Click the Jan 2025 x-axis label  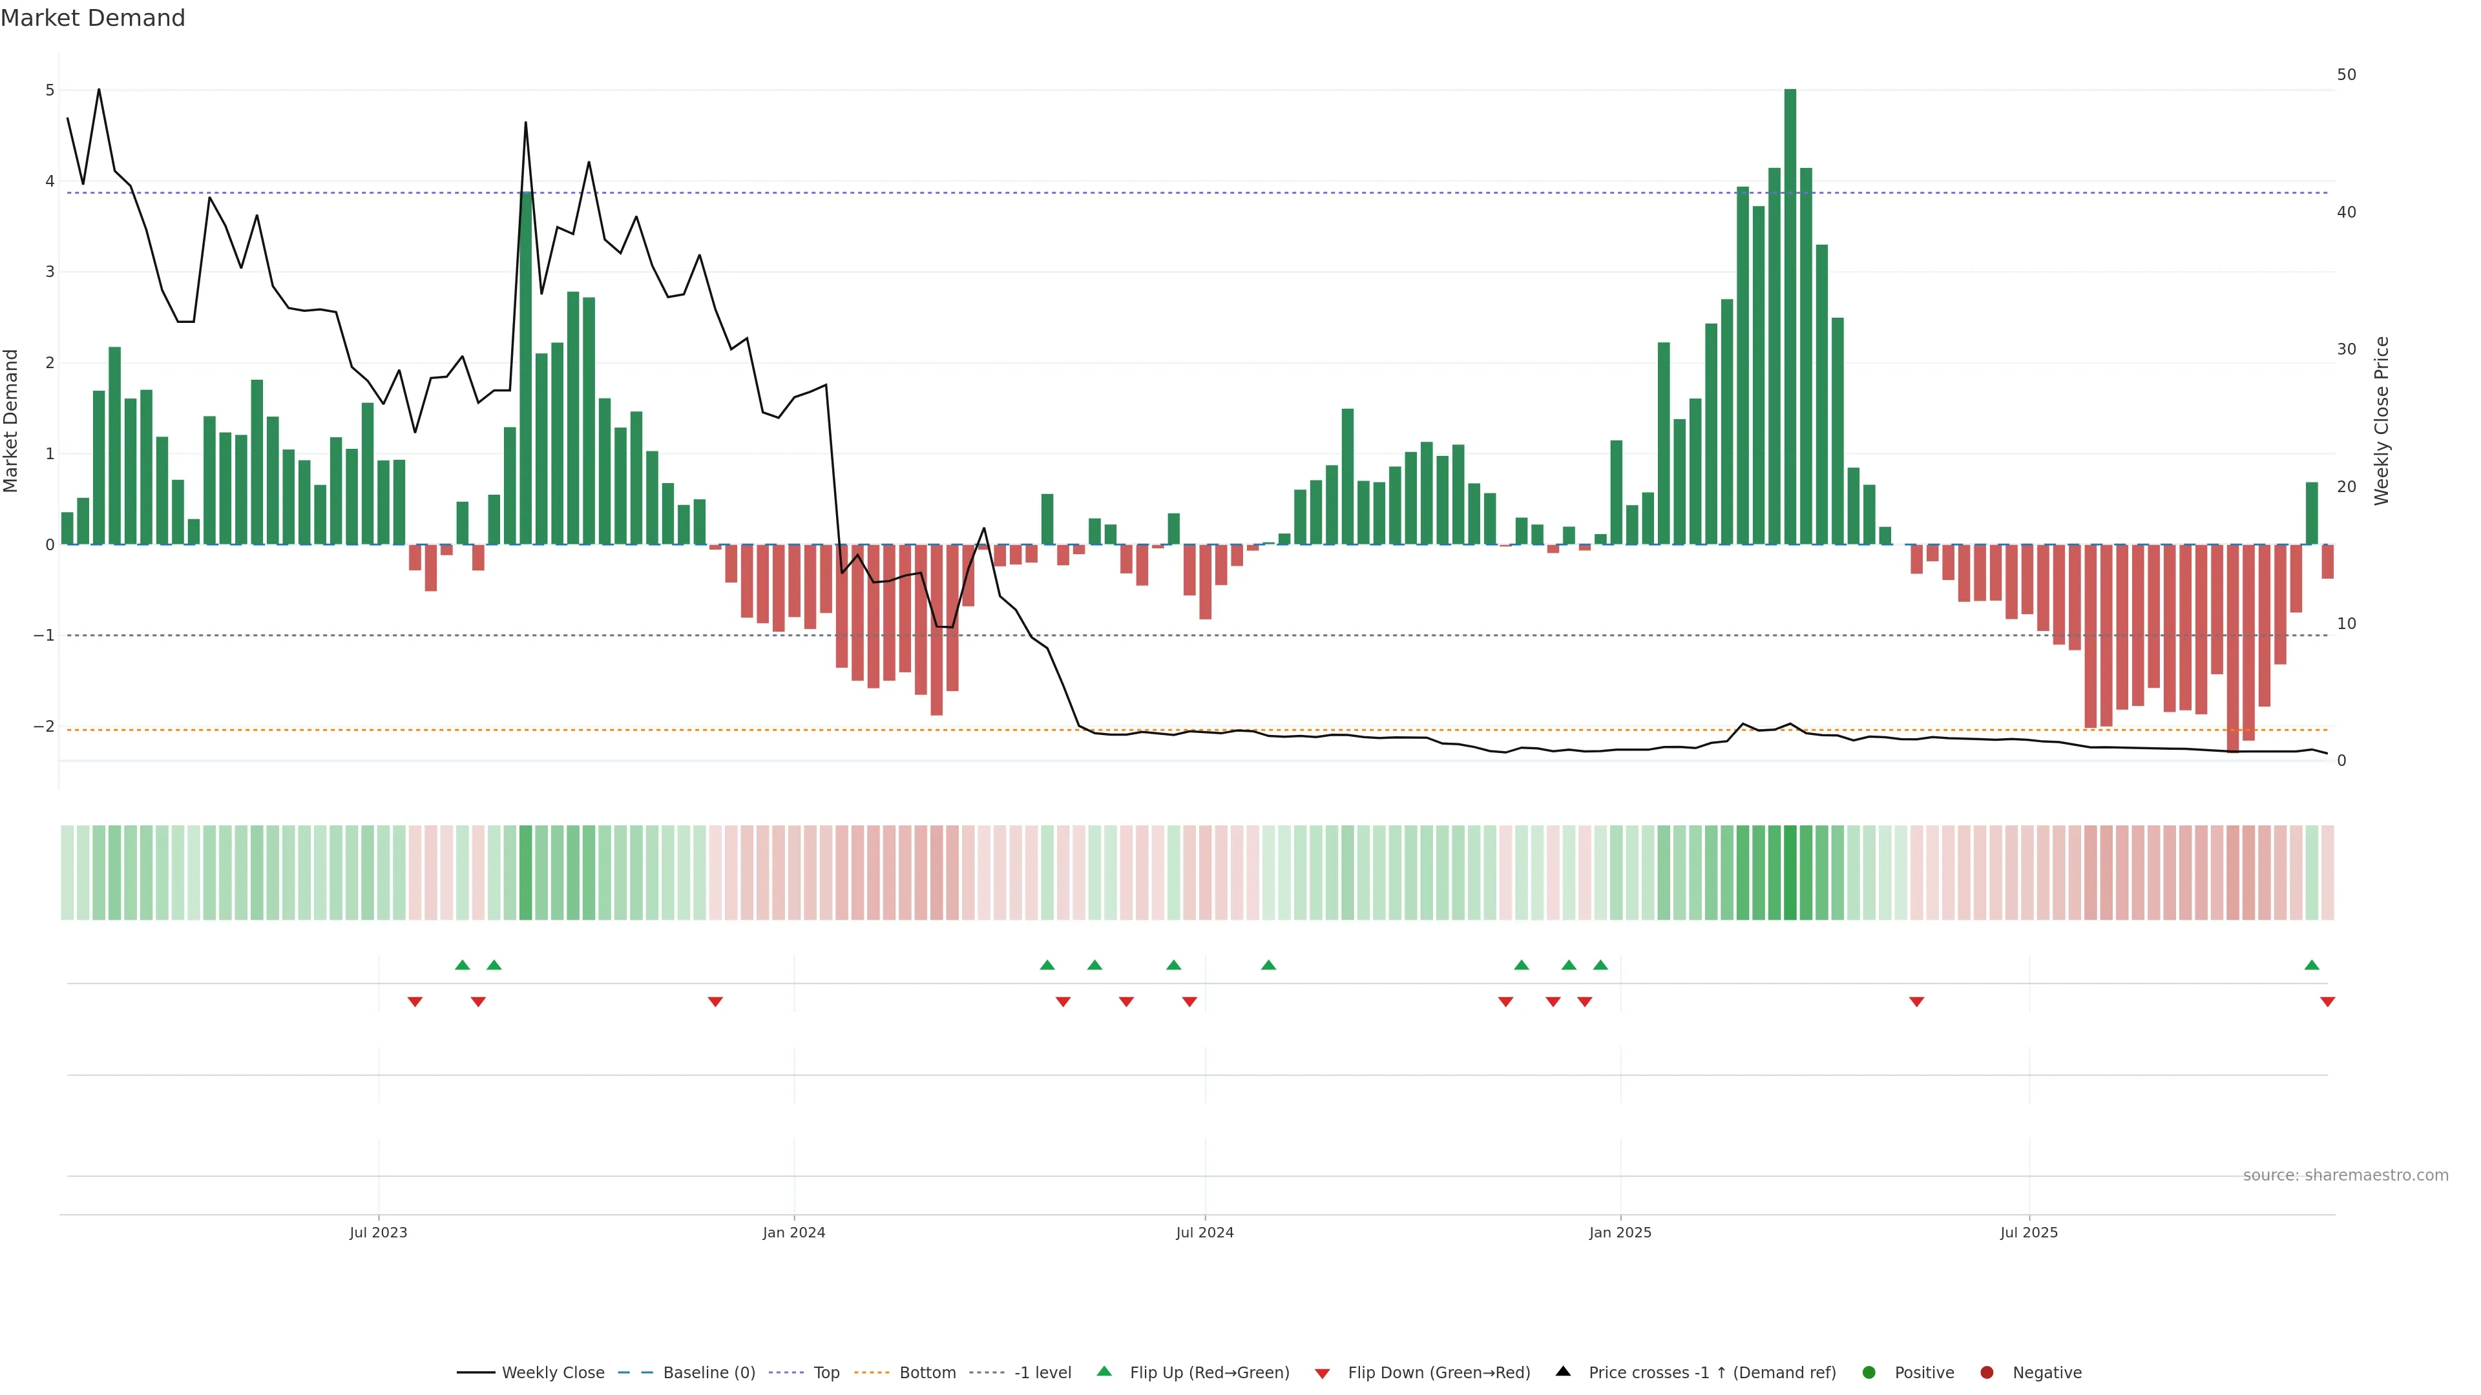[1620, 1232]
